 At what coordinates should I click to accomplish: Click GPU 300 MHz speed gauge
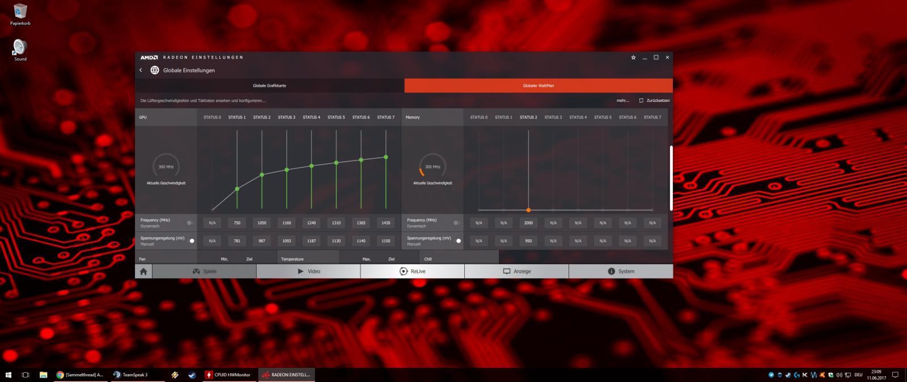click(x=166, y=166)
